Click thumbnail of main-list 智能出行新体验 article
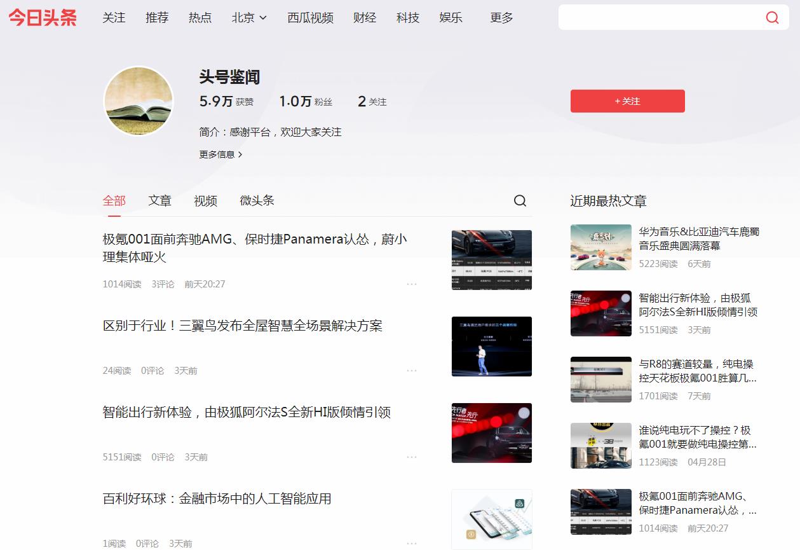 [492, 433]
